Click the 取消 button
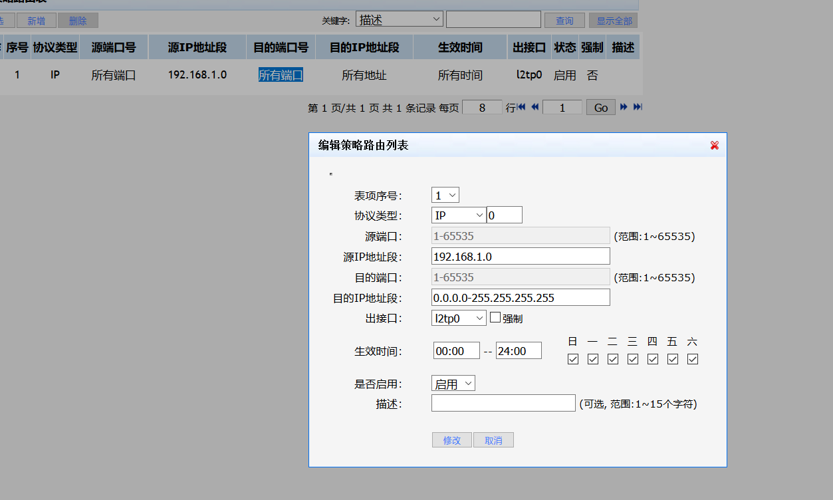Image resolution: width=833 pixels, height=500 pixels. point(493,440)
